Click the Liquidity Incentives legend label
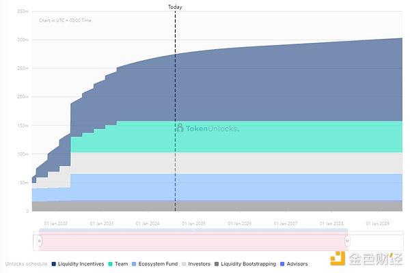410x273 pixels. [81, 264]
